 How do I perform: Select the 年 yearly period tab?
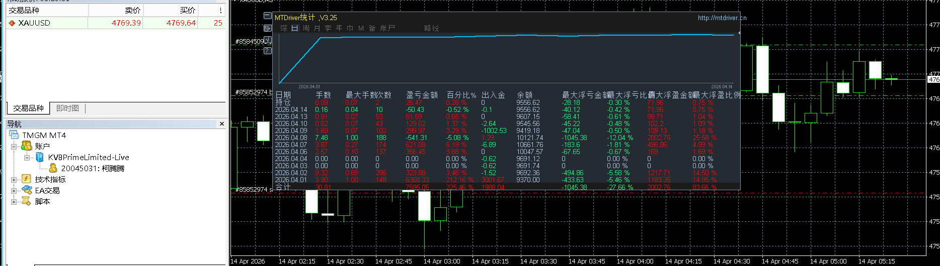pyautogui.click(x=339, y=28)
